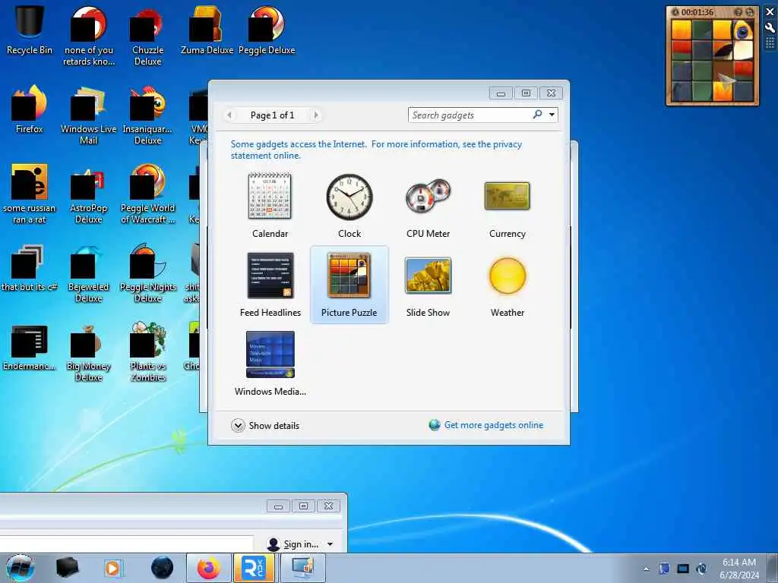Screen dimensions: 778x583
Task: Select the Weather gadget
Action: point(507,284)
